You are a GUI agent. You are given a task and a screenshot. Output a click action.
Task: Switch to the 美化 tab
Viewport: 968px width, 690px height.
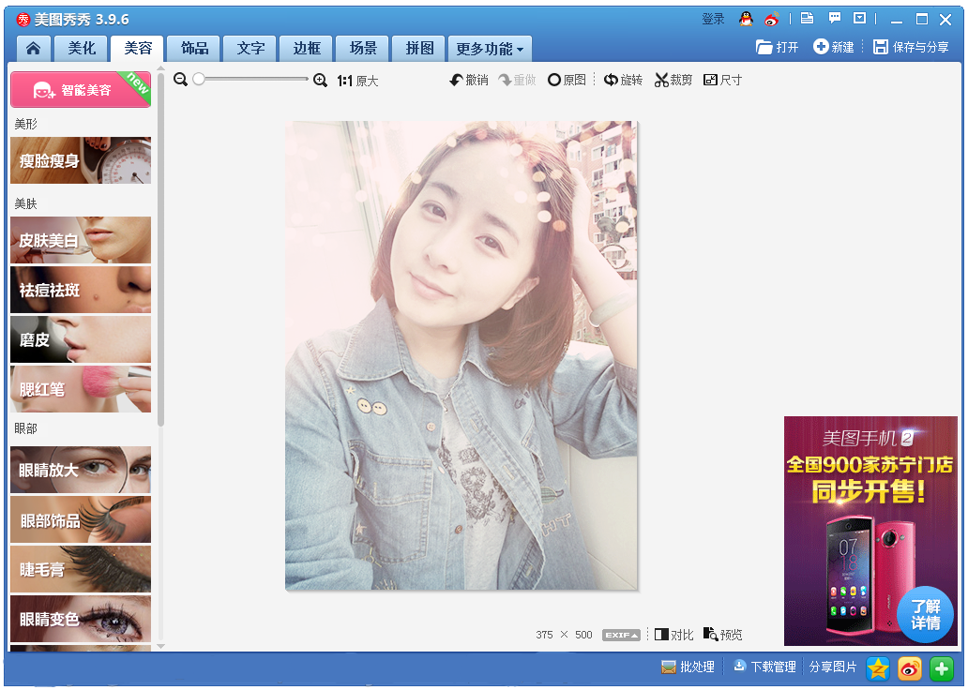click(82, 49)
